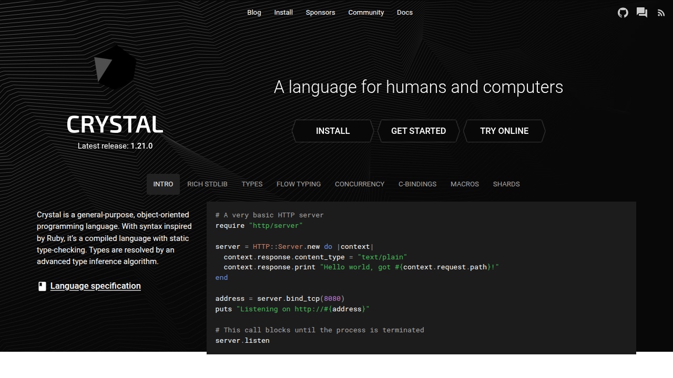Click the 'context.response.content_type' code line

315,257
